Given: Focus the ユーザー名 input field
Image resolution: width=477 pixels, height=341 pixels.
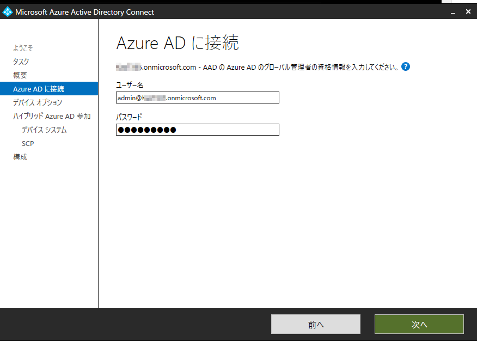Looking at the screenshot, I should click(197, 98).
